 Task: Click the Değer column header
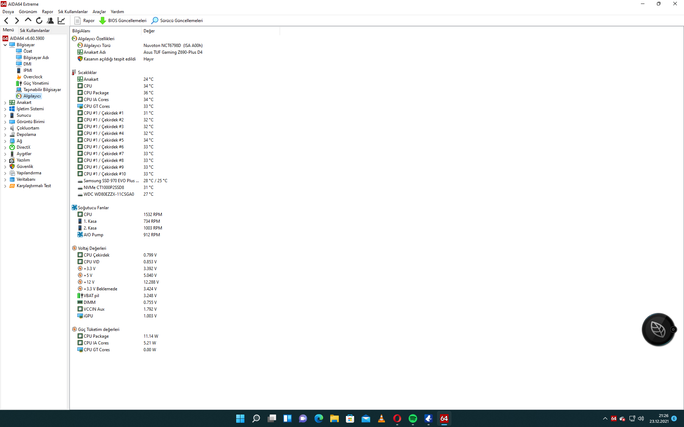click(211, 31)
